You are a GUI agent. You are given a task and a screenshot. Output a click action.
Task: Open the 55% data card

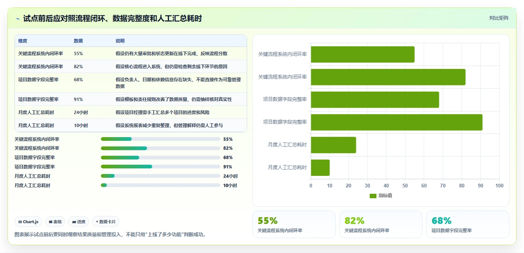tap(294, 224)
